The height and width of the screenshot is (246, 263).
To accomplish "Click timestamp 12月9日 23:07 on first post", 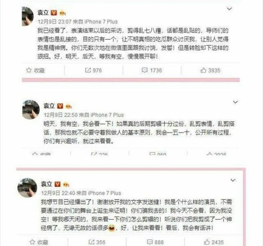I will pyautogui.click(x=54, y=21).
